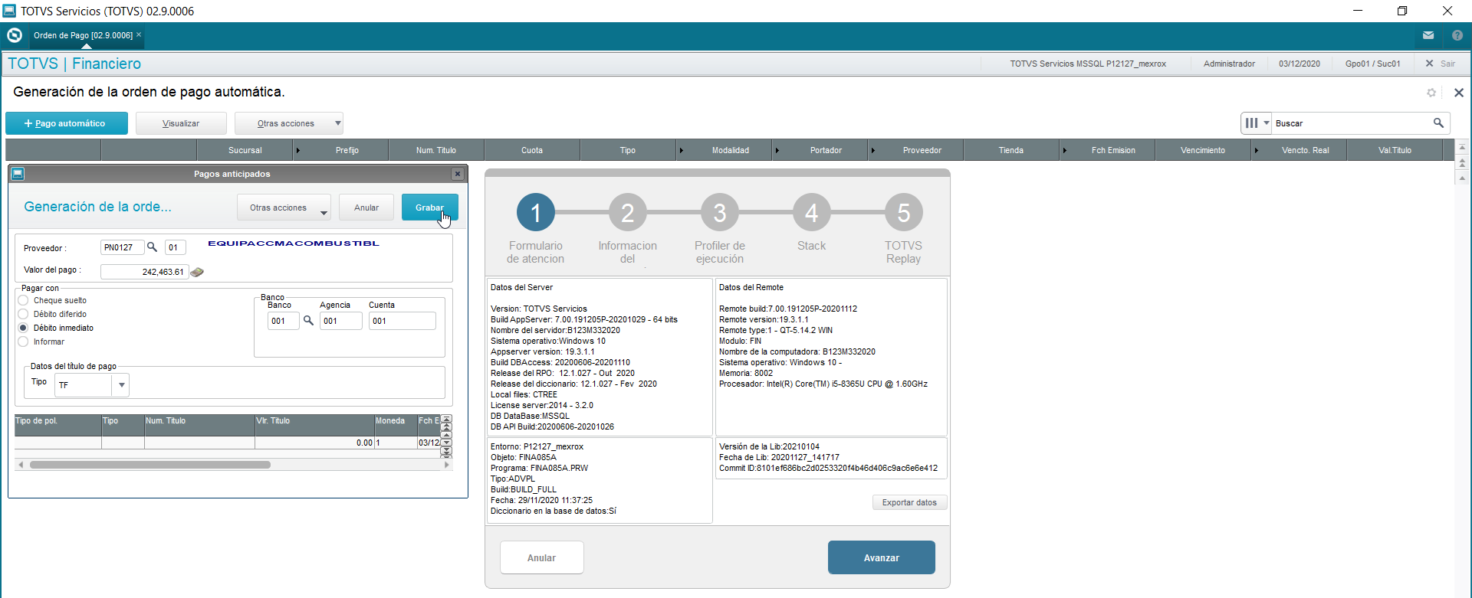Go to step 5 TOTVS Replay

[x=904, y=212]
